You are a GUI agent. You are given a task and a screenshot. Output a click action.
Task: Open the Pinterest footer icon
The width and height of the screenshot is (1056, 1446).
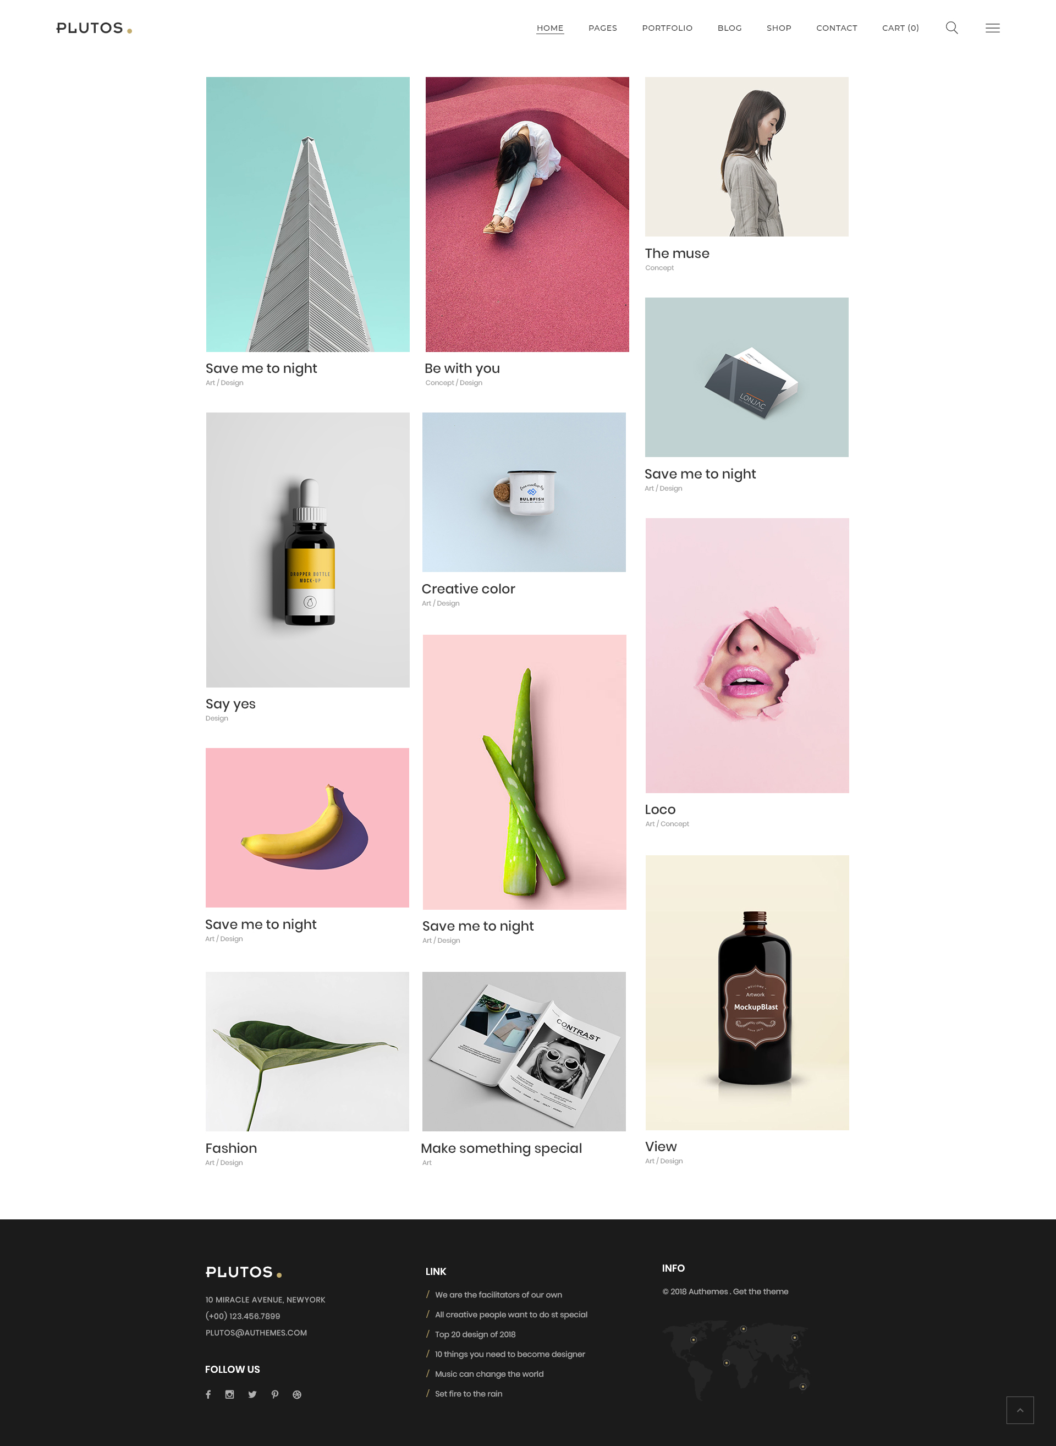[275, 1394]
